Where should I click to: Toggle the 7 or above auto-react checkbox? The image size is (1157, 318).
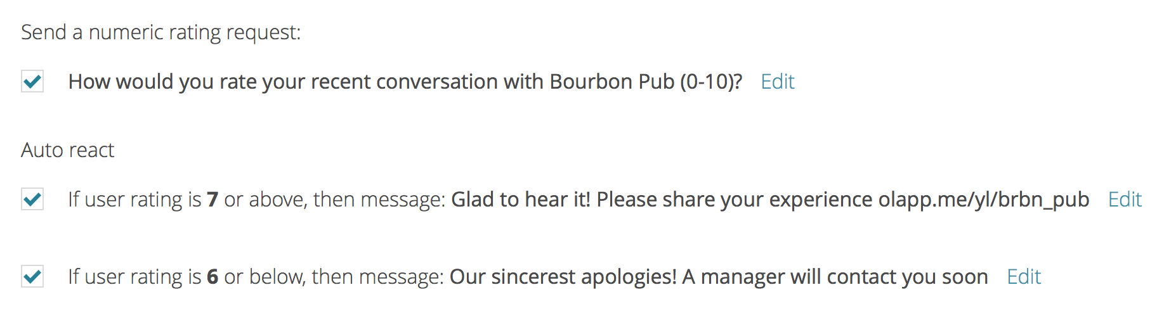tap(32, 200)
